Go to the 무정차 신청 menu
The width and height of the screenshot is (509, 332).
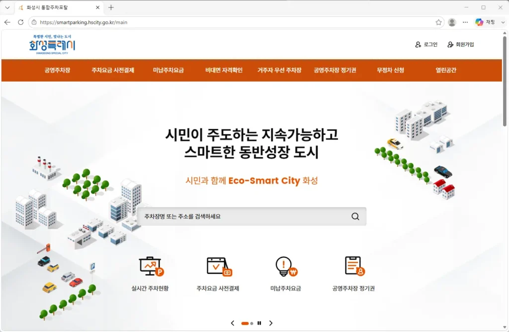390,70
